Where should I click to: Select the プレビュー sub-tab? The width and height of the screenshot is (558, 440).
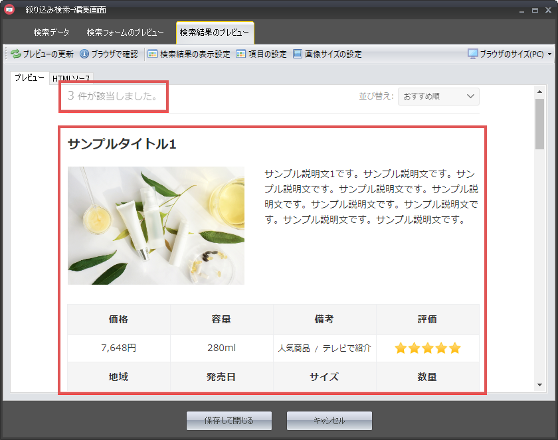point(29,78)
